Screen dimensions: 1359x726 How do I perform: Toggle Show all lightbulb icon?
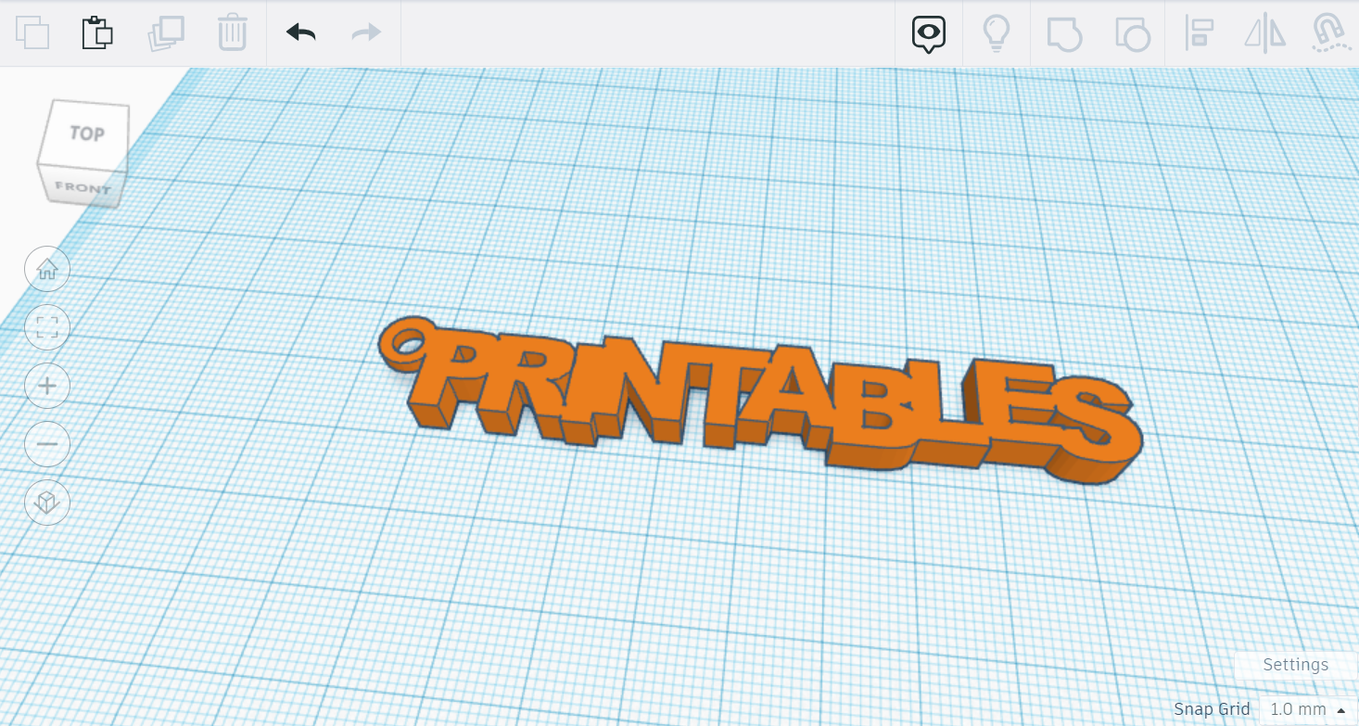coord(997,32)
